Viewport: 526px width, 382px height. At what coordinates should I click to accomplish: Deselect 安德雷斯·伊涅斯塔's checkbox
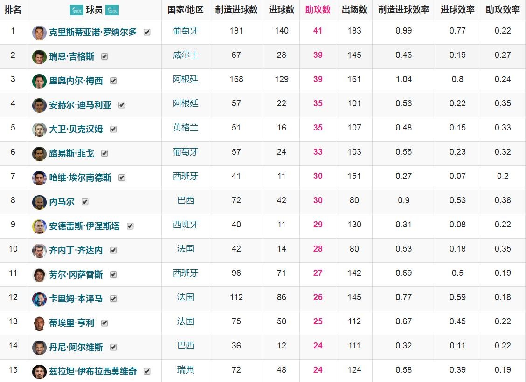(x=130, y=226)
